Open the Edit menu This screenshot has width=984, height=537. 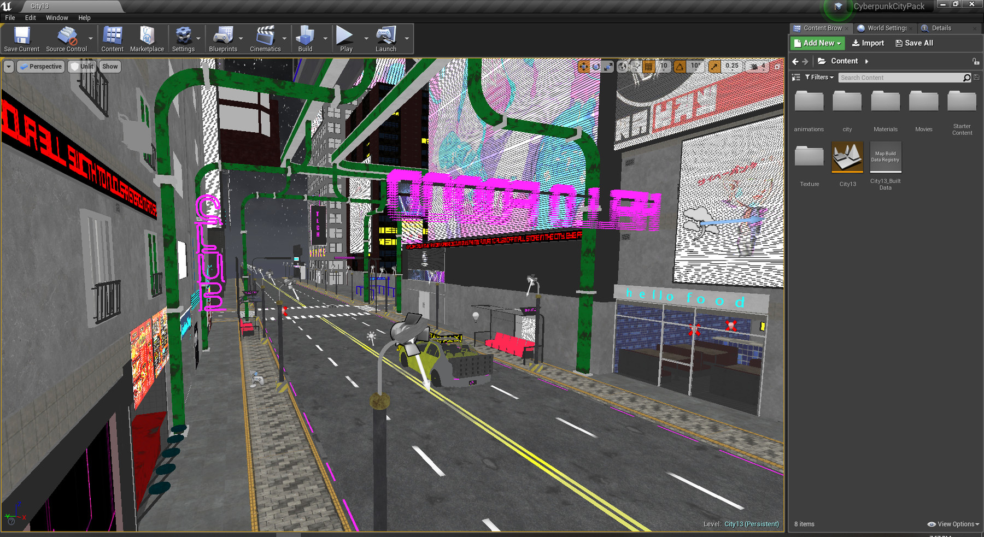30,17
